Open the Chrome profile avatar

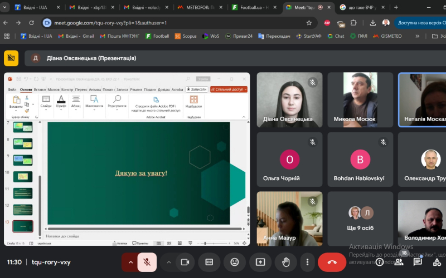(x=386, y=23)
